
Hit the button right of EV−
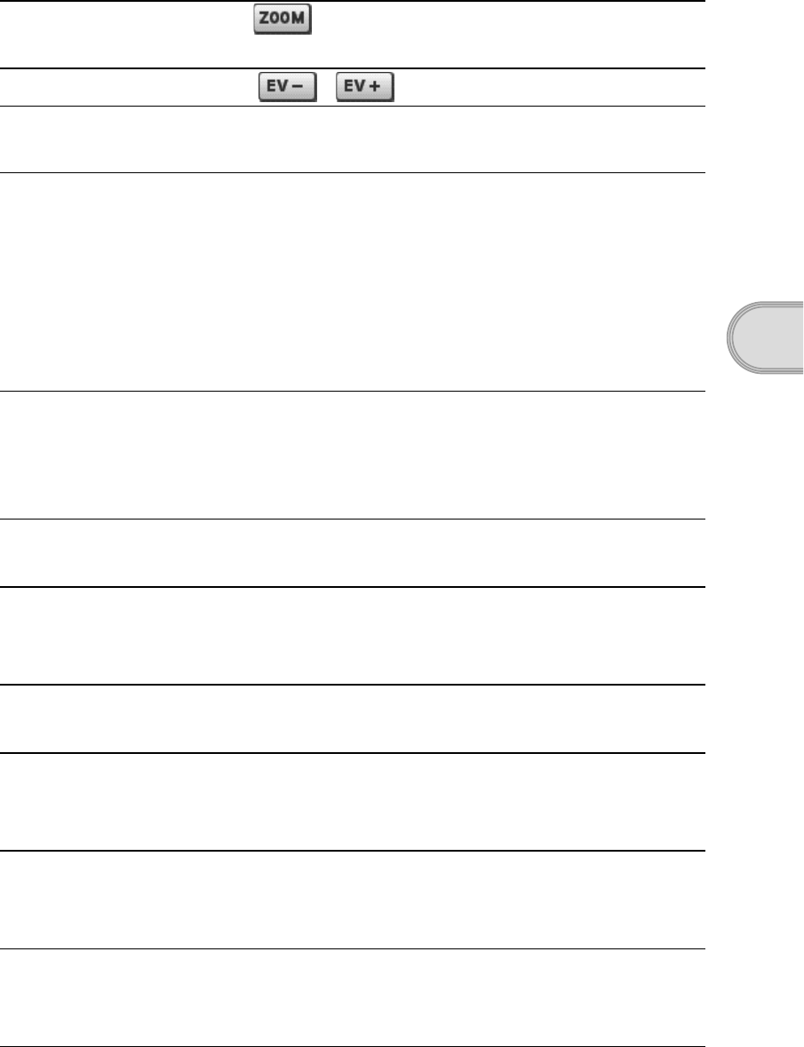tap(364, 87)
